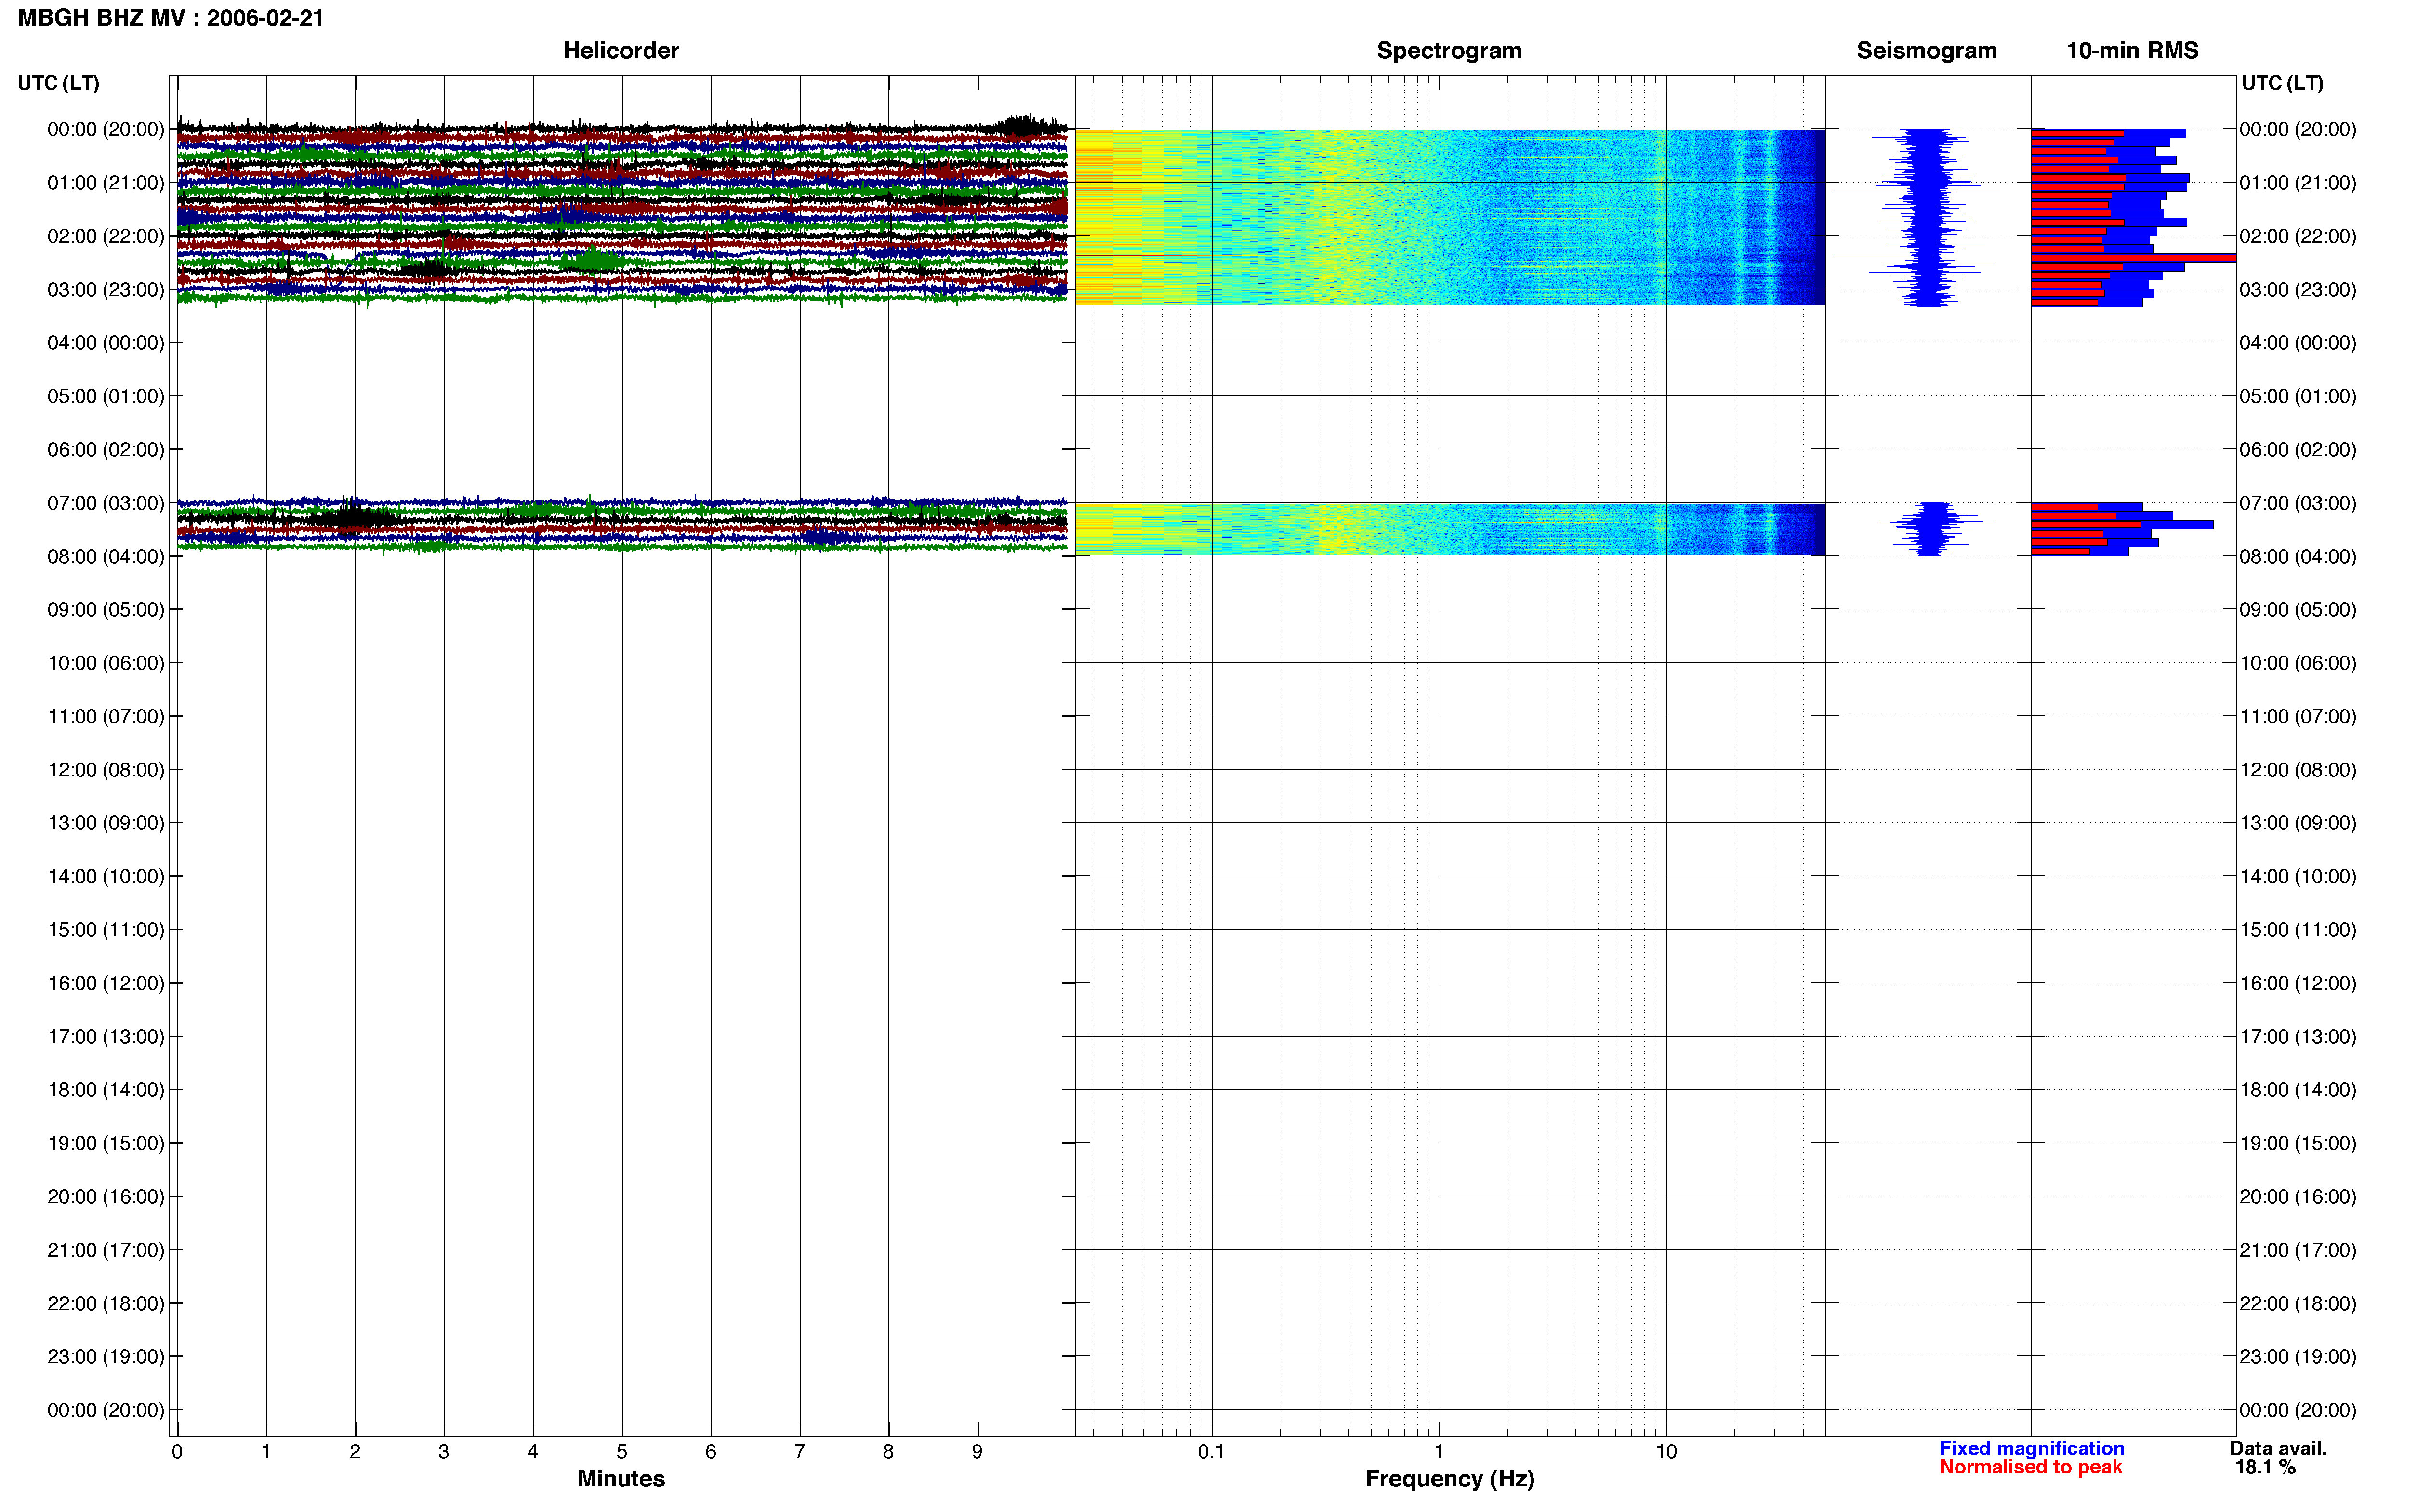Click minute tick label '5' on helicorder axis
Viewport: 2418px width, 1512px height.
coord(622,1452)
